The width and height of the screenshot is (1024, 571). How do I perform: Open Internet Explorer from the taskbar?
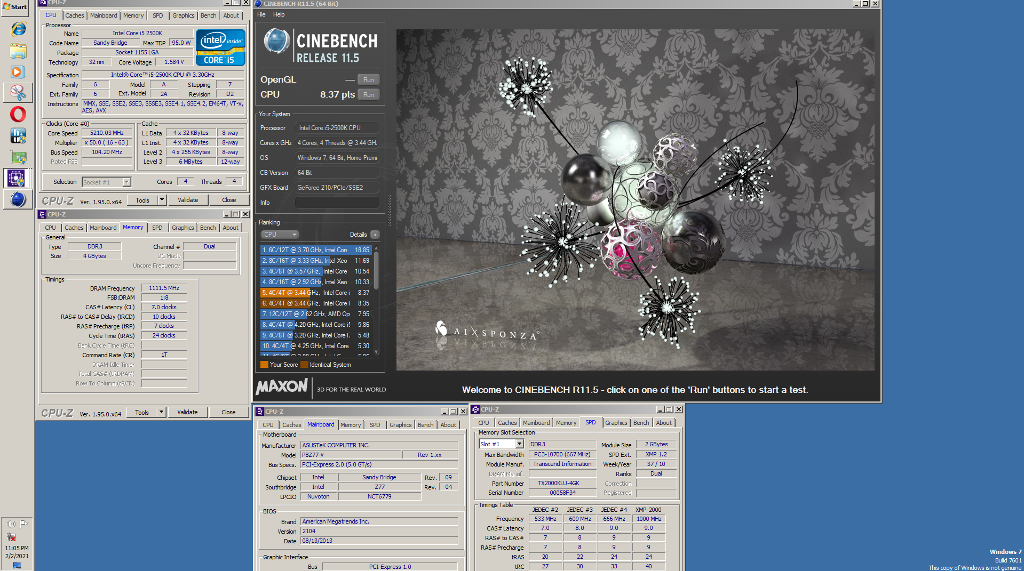point(18,29)
